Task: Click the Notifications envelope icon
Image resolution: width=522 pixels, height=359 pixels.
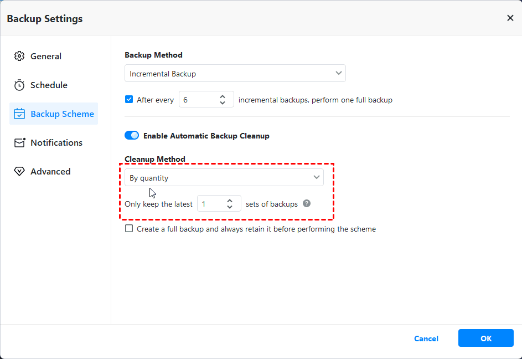Action: pos(20,142)
